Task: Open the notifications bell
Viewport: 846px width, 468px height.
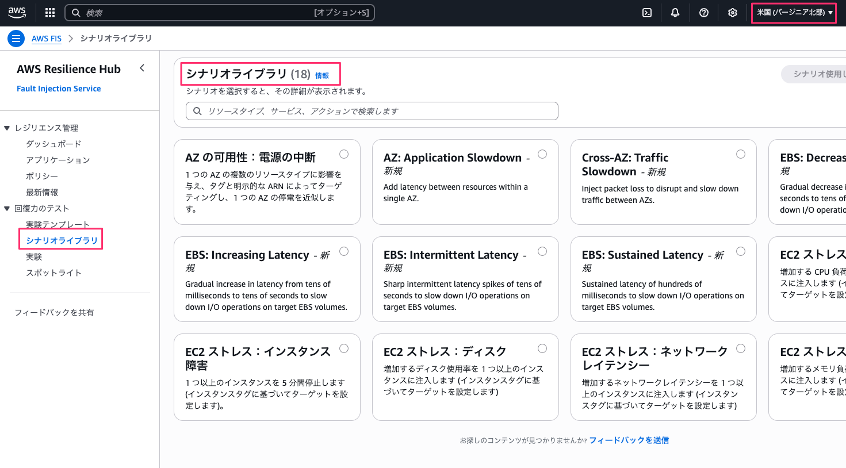Action: (x=675, y=13)
